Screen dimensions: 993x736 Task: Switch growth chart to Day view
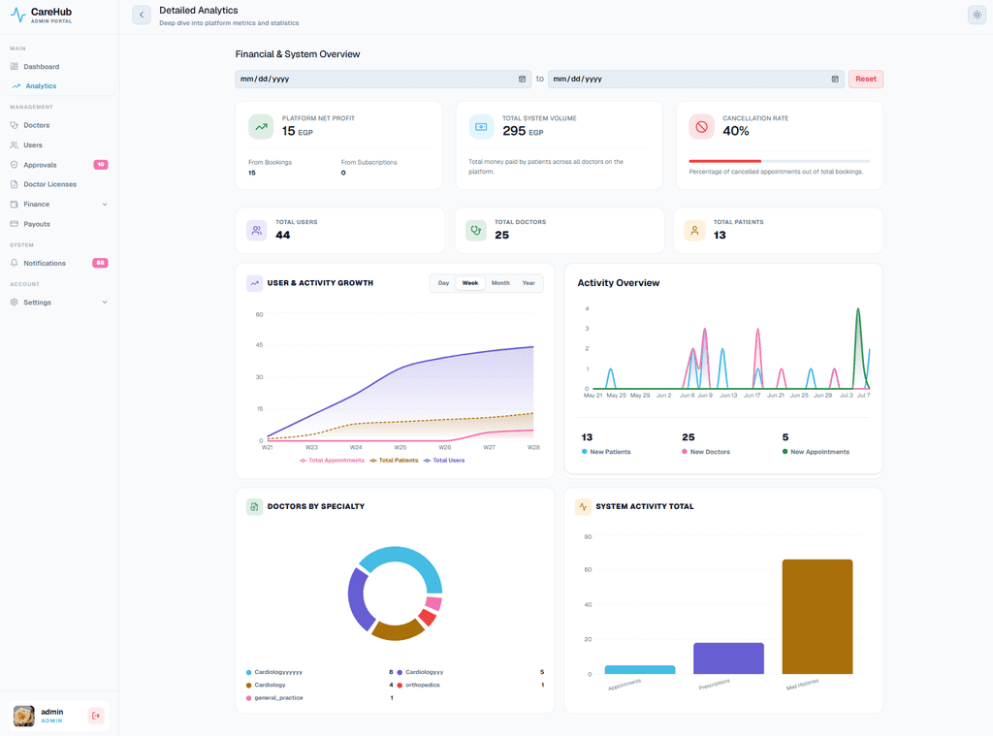[x=443, y=283]
